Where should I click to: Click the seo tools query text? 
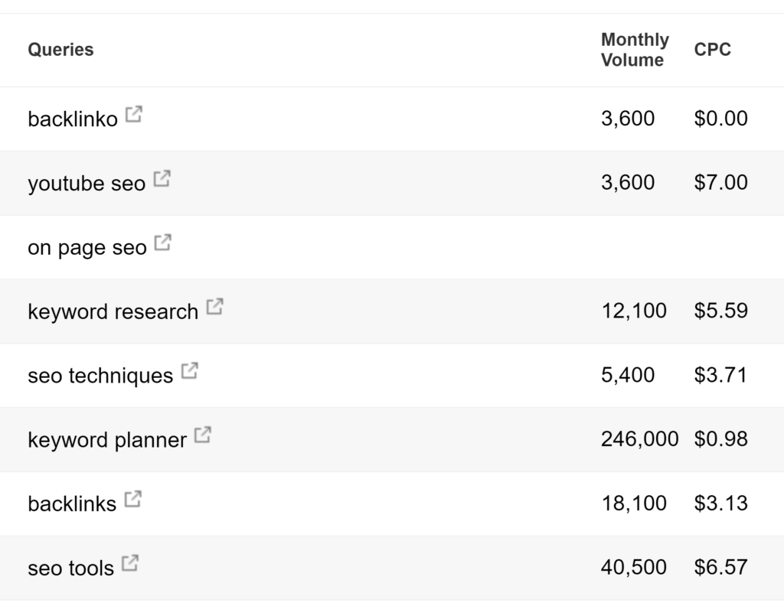70,568
